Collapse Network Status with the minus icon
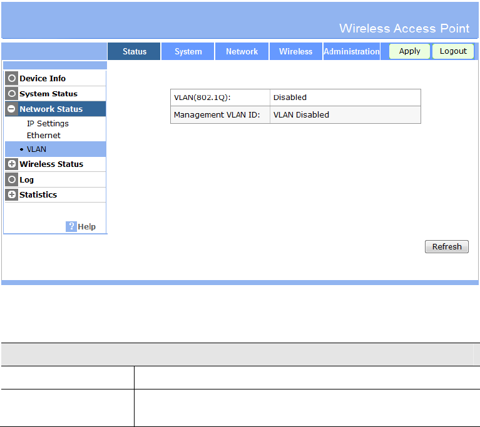This screenshot has height=427, width=480. coord(12,109)
